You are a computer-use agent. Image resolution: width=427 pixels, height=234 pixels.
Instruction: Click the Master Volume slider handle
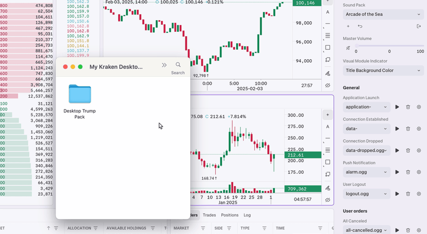(357, 46)
